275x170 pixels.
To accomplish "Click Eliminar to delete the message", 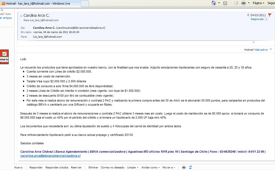I will click(x=93, y=167).
